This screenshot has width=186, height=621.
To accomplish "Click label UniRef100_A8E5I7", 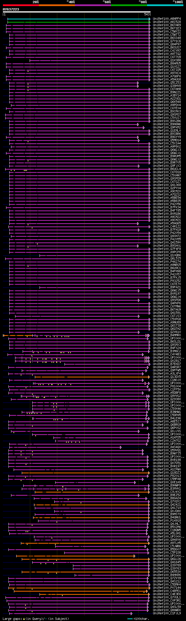I will coord(167,422).
